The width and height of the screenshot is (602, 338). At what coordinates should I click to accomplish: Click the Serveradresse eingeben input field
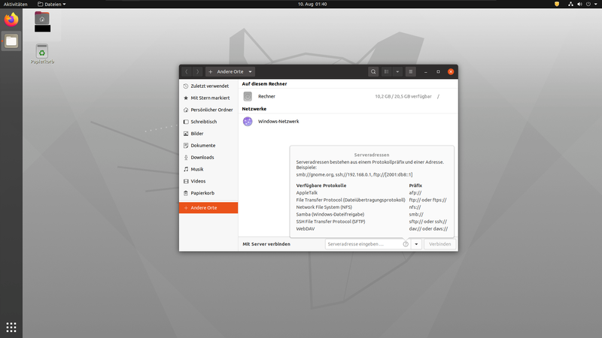(363, 244)
